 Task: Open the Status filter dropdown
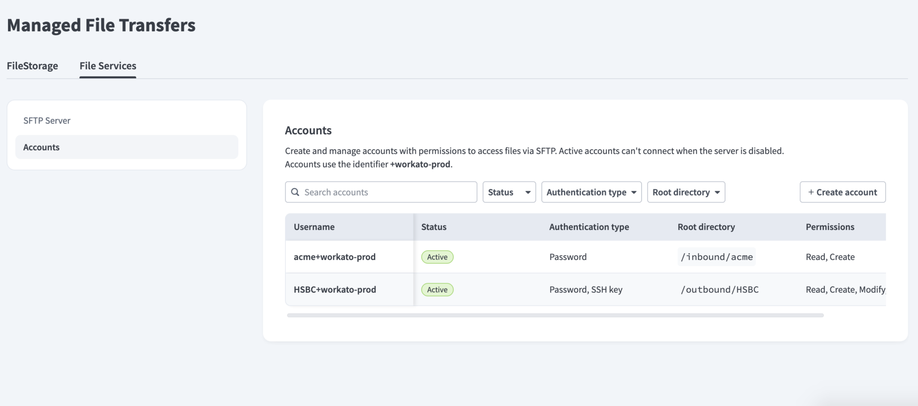(x=509, y=192)
